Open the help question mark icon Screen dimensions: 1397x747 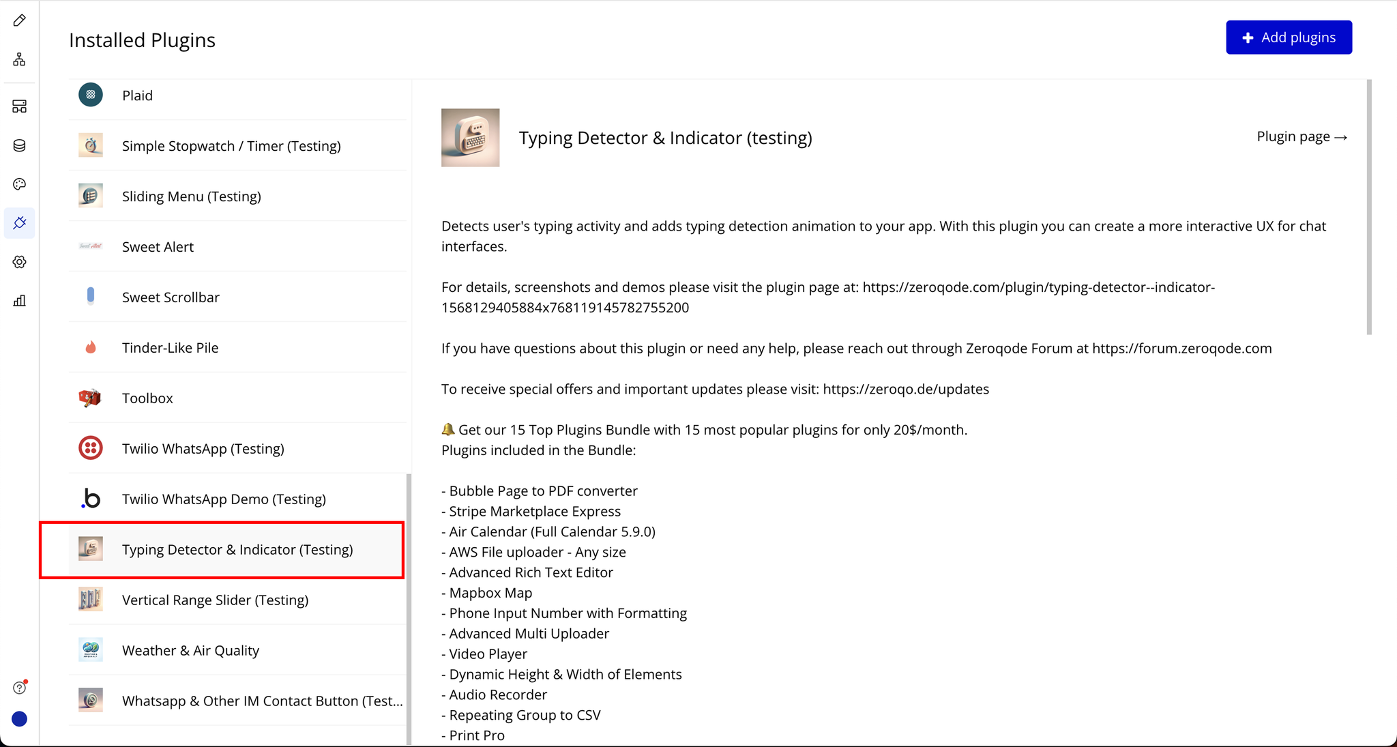[19, 688]
